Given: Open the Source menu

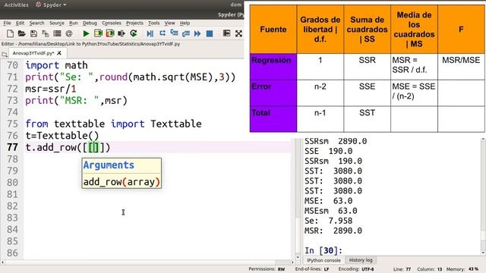Looking at the screenshot, I should [57, 23].
